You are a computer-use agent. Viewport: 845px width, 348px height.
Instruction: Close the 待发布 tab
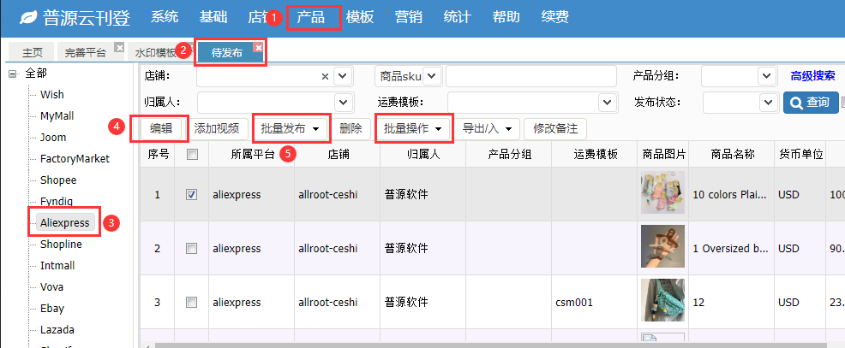(x=259, y=47)
